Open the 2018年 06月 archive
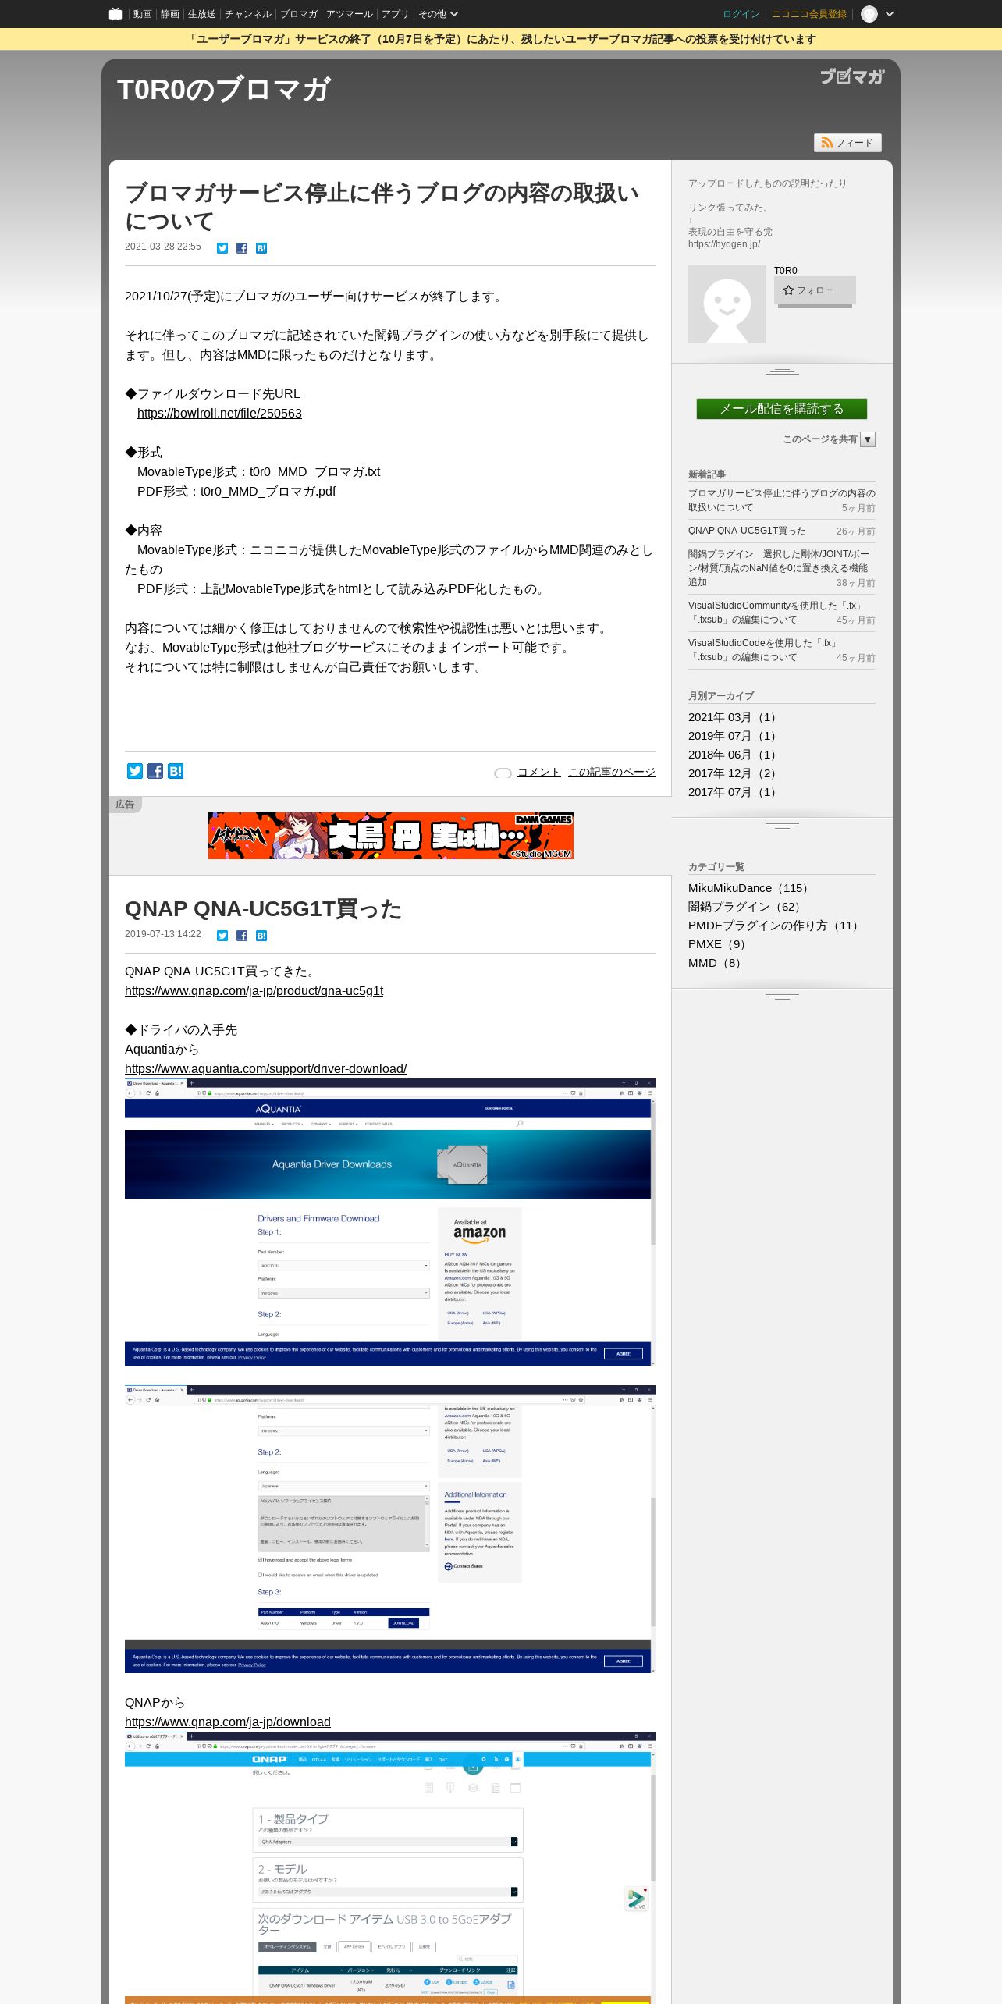The height and width of the screenshot is (2004, 1002). tap(734, 755)
